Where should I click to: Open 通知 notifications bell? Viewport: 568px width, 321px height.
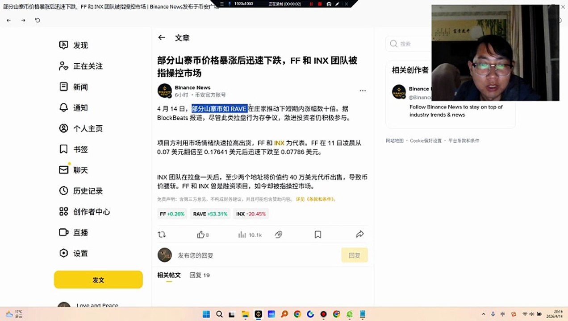[74, 107]
